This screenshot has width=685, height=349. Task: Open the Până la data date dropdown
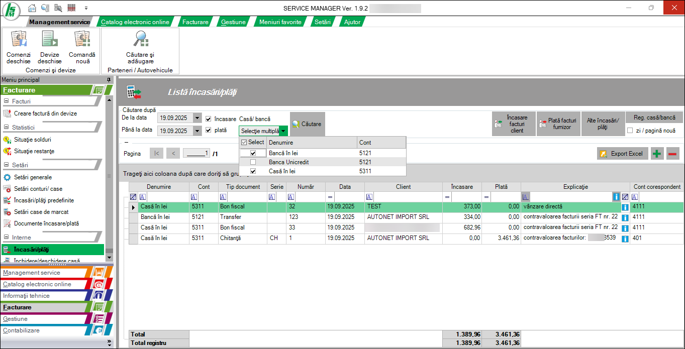pyautogui.click(x=197, y=131)
